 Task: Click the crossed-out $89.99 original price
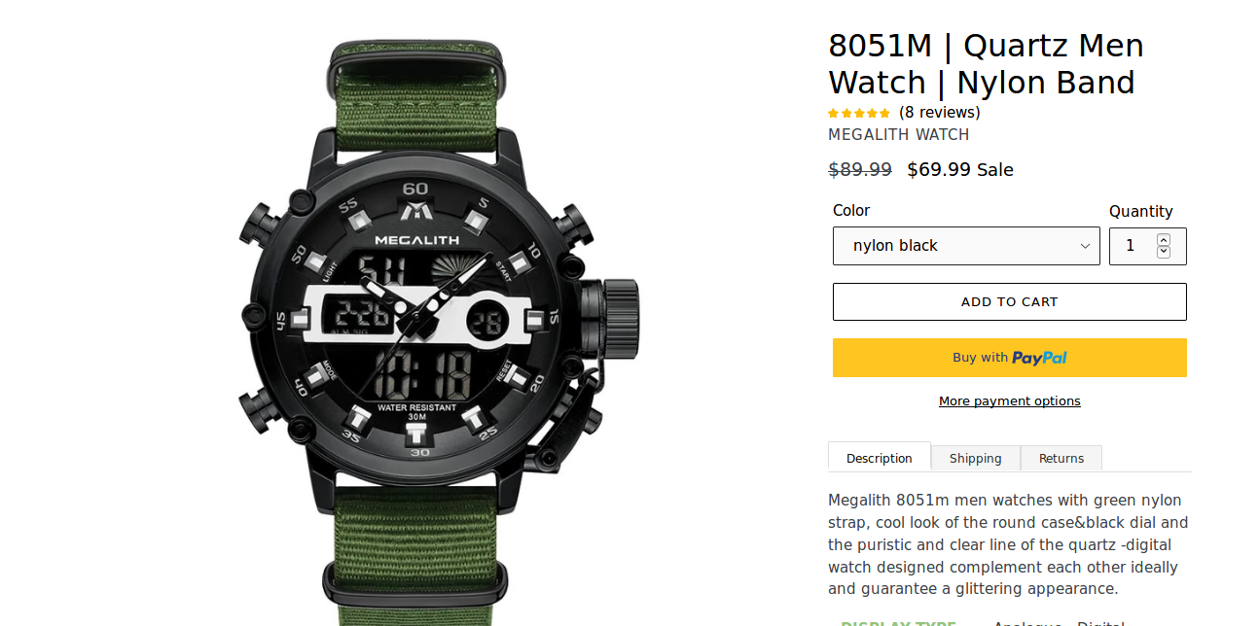(860, 170)
